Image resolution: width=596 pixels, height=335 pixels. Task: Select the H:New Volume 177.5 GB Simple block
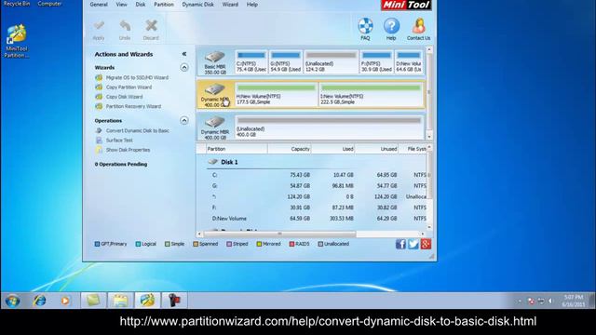(276, 95)
